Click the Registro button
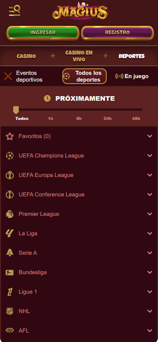The width and height of the screenshot is (158, 342). point(117,33)
